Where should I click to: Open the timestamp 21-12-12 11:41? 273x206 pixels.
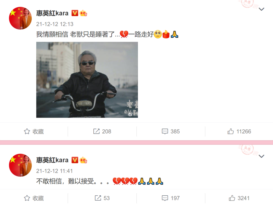coord(54,171)
